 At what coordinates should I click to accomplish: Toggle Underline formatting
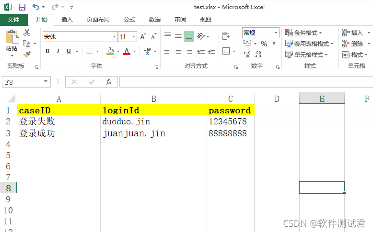click(69, 51)
